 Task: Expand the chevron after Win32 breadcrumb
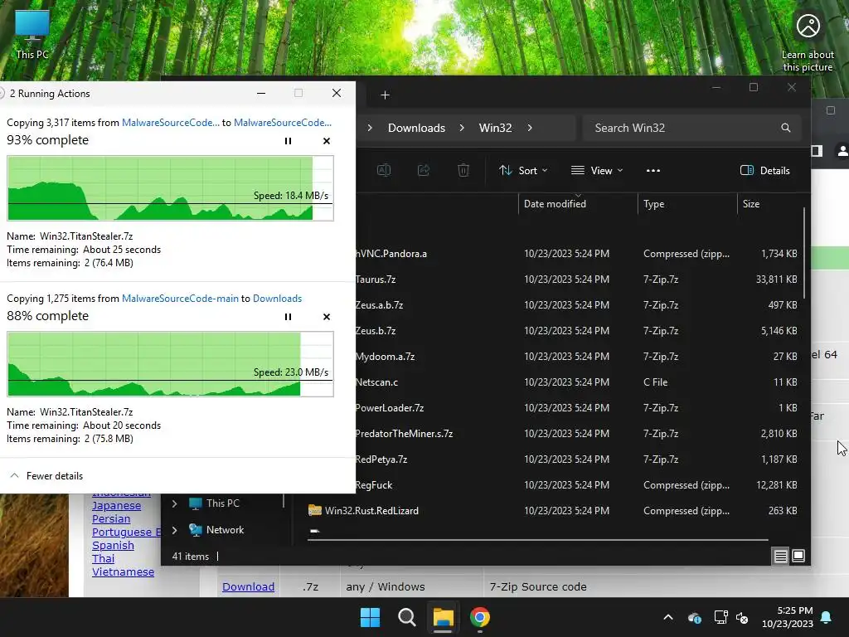530,128
